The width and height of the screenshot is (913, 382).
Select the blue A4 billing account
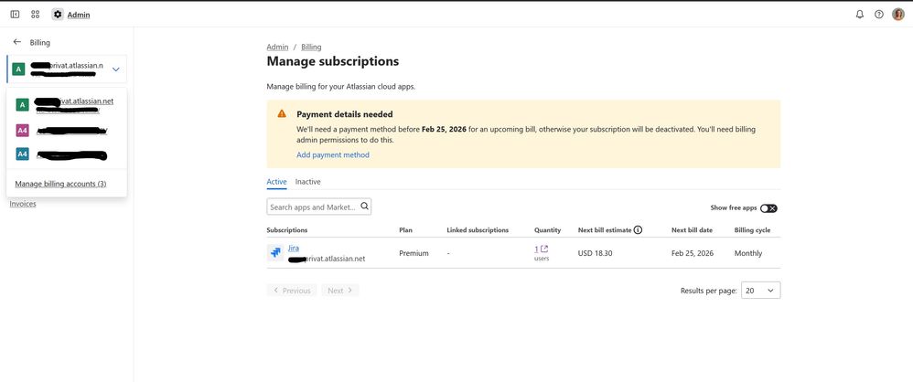click(67, 154)
